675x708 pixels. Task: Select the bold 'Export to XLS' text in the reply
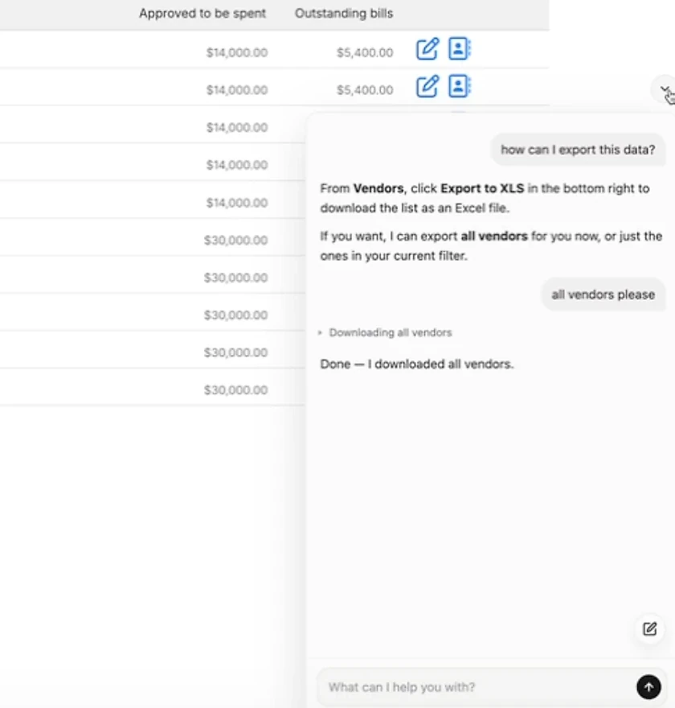click(482, 188)
